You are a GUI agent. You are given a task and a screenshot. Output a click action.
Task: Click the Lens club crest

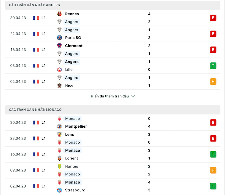pyautogui.click(x=60, y=135)
